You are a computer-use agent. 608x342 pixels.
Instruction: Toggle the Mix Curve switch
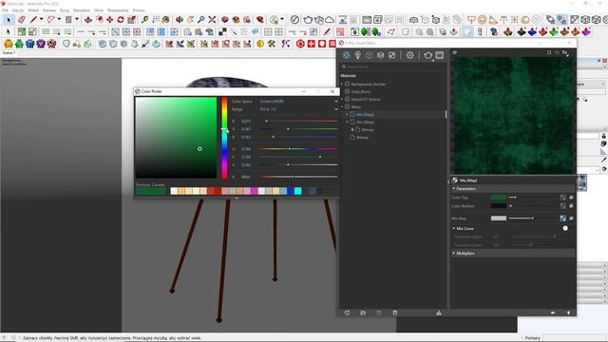click(x=565, y=228)
